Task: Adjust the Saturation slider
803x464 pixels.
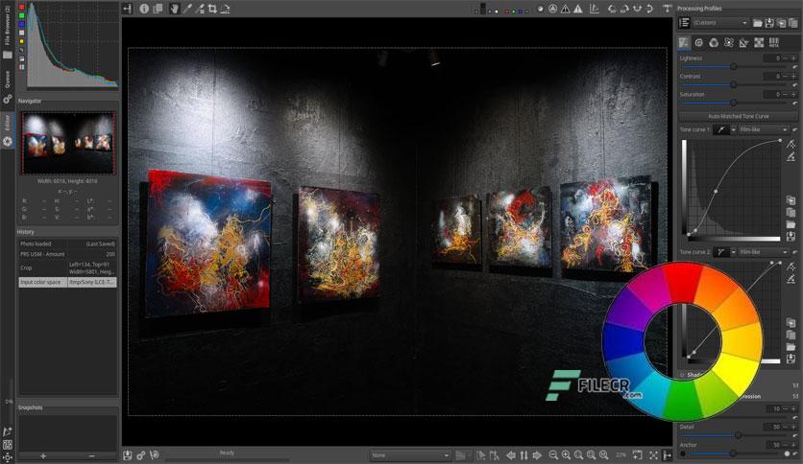Action: point(733,103)
